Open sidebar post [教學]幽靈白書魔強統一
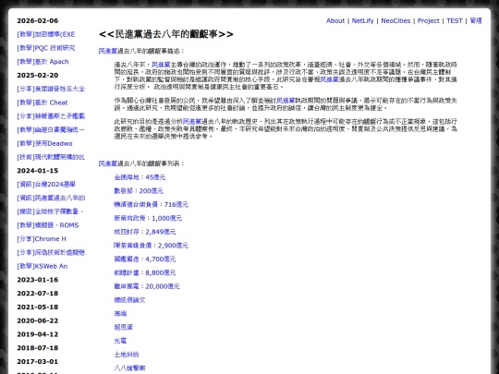 [51, 130]
